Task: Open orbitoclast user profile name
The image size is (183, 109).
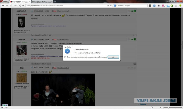Action: pyautogui.click(x=21, y=11)
